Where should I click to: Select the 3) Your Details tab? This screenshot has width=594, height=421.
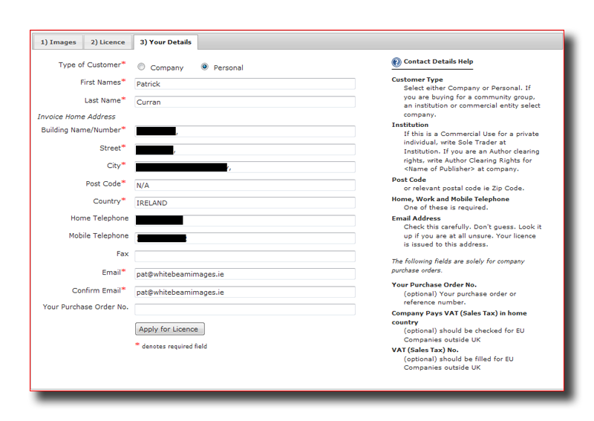click(x=166, y=42)
